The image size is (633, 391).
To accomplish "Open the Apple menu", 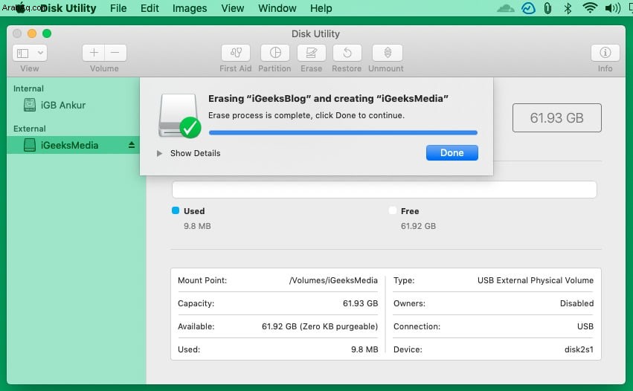I will coord(20,8).
